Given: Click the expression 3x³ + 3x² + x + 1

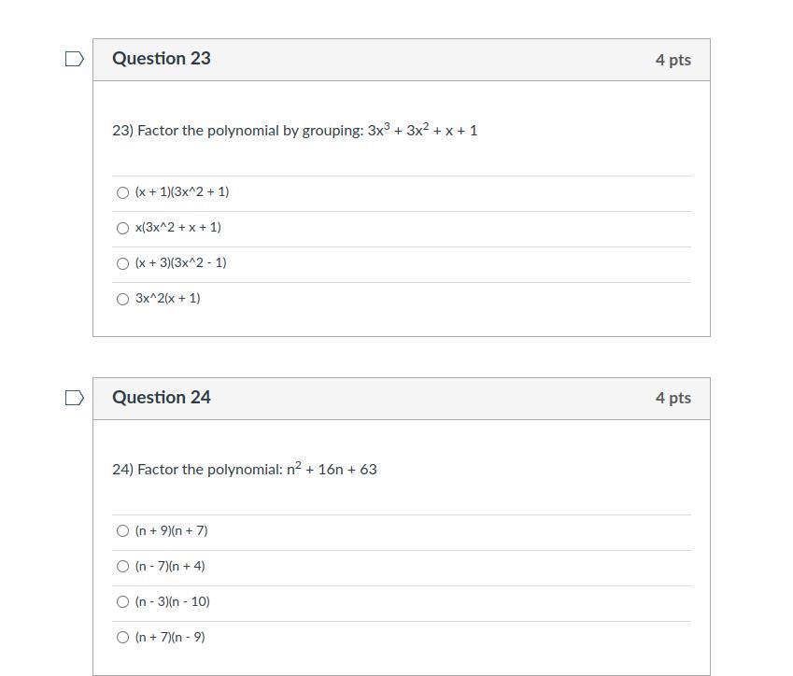Looking at the screenshot, I should [422, 130].
